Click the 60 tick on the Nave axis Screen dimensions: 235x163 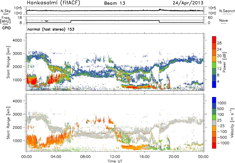coord(210,18)
